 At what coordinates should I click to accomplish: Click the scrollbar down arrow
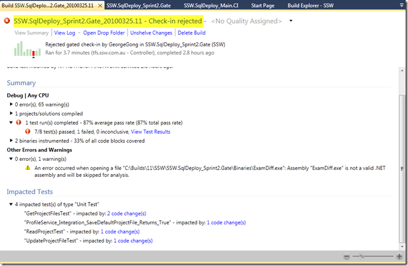point(402,246)
